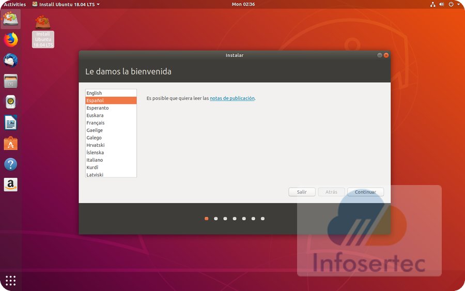465x291 pixels.
Task: Open the Help question mark icon
Action: (10, 164)
